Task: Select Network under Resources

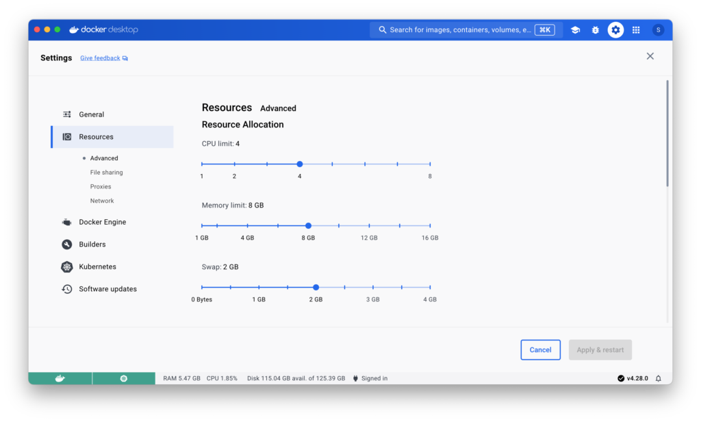Action: coord(102,201)
